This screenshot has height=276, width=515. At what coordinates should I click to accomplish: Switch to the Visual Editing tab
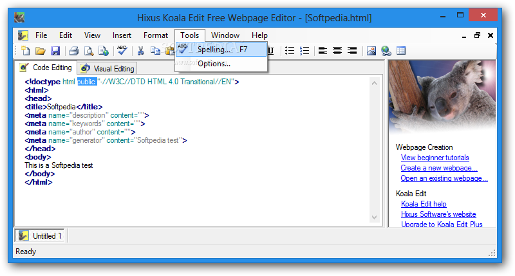point(108,69)
